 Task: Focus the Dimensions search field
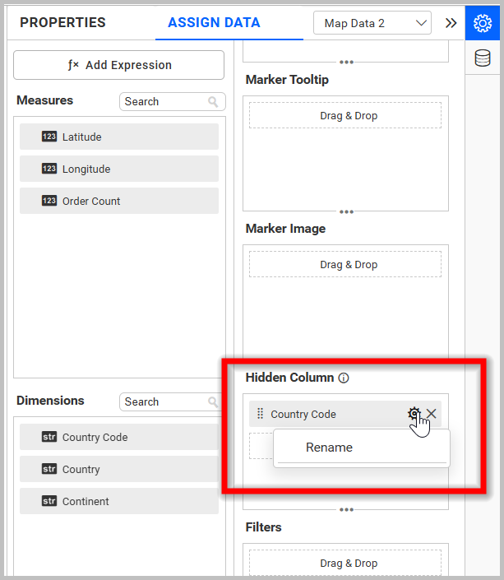point(163,402)
